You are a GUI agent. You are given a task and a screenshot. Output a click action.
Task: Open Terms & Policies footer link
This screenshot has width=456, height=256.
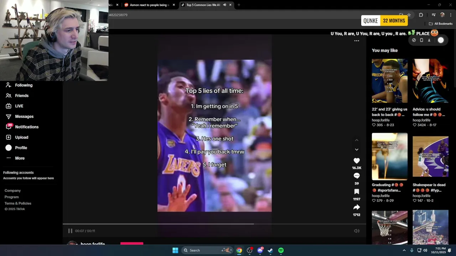(x=18, y=203)
